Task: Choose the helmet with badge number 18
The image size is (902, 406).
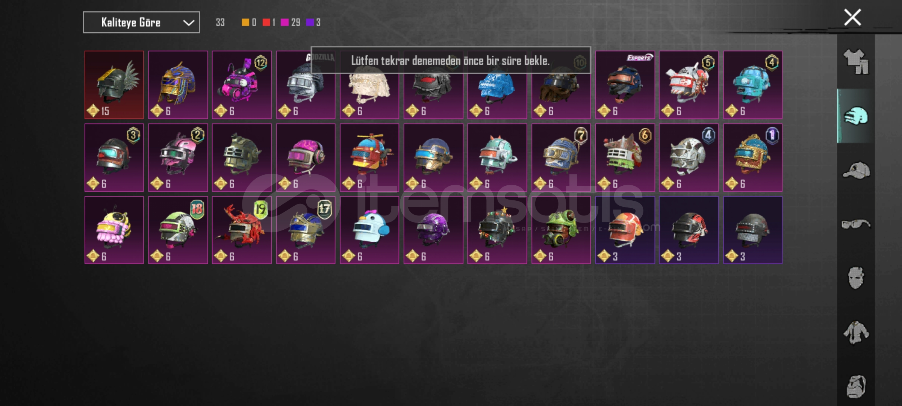Action: pos(178,230)
